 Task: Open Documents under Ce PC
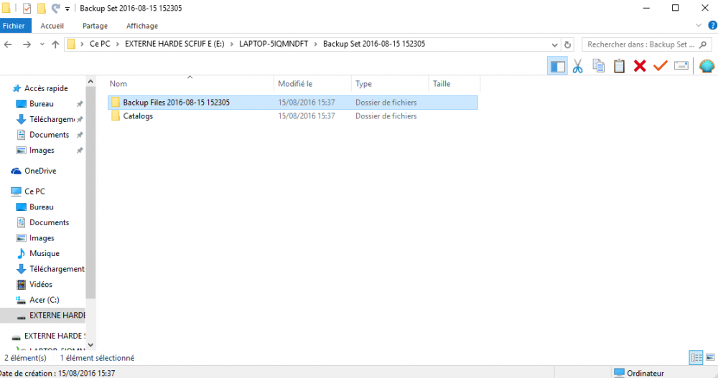pyautogui.click(x=50, y=223)
